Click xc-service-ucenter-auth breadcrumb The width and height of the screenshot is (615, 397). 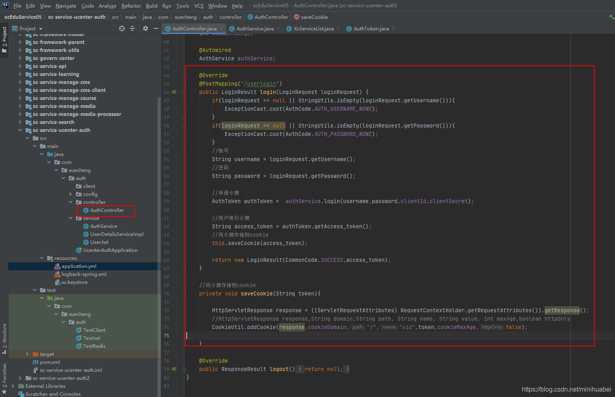[77, 17]
